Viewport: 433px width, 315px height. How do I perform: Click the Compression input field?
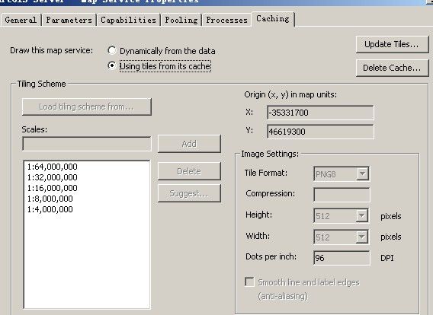click(x=342, y=195)
